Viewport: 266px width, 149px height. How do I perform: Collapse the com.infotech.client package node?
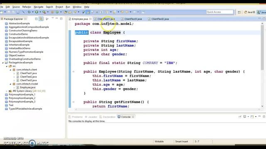click(x=10, y=70)
